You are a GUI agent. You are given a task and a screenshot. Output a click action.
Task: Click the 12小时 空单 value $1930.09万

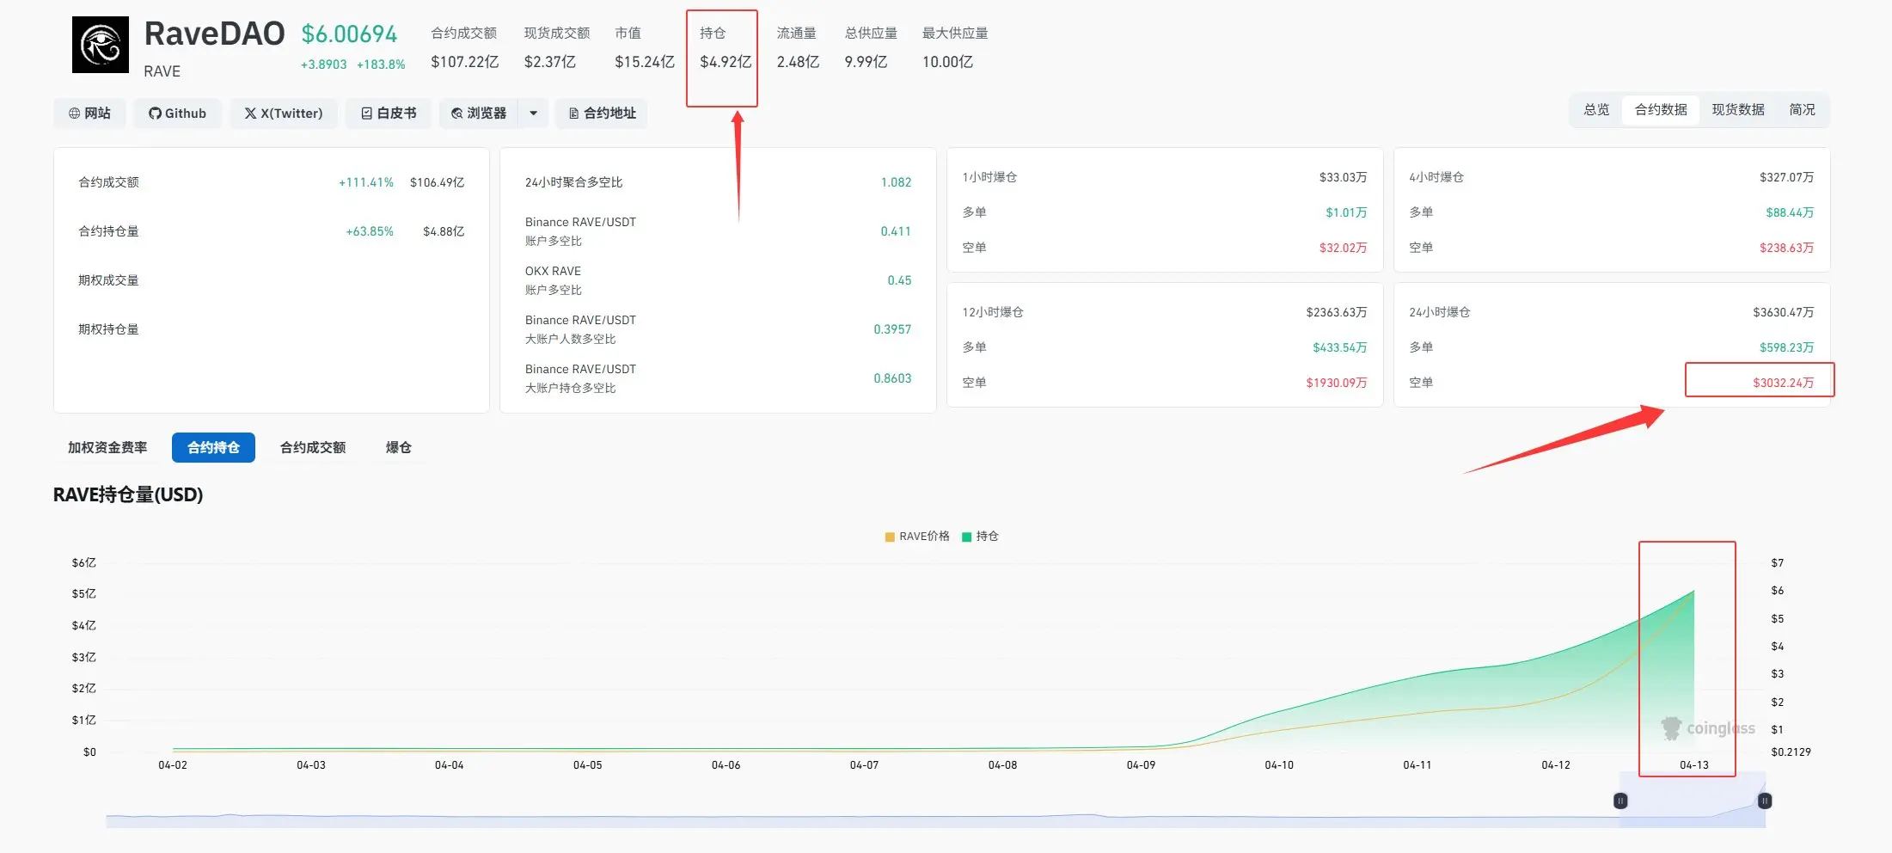point(1336,383)
